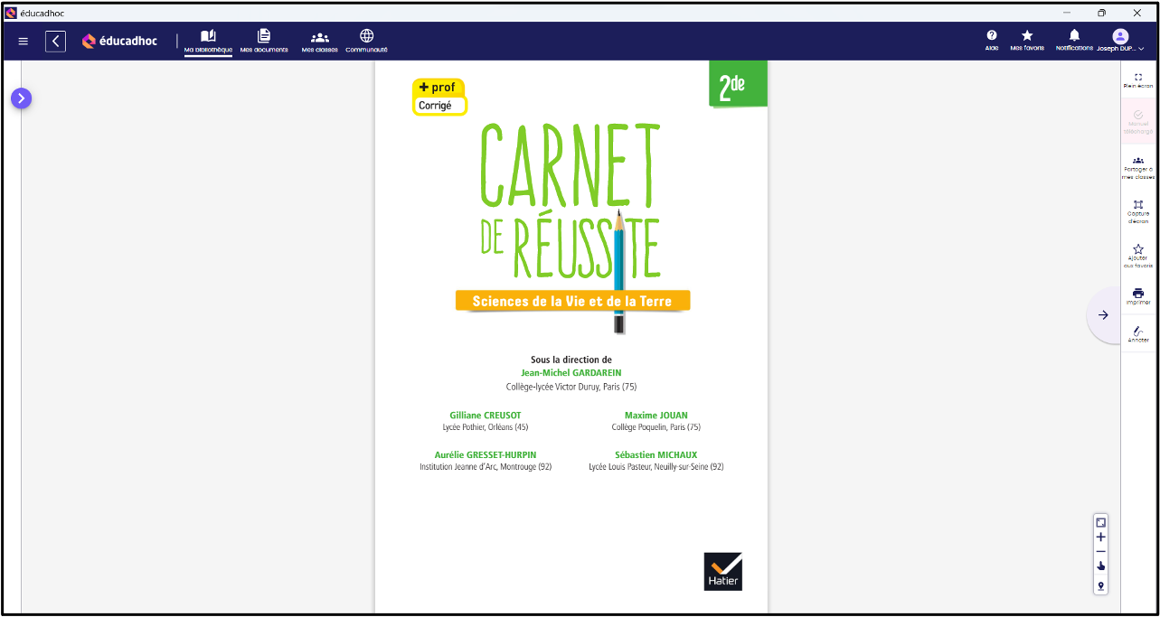Fit the page with the resize icon

click(1100, 522)
